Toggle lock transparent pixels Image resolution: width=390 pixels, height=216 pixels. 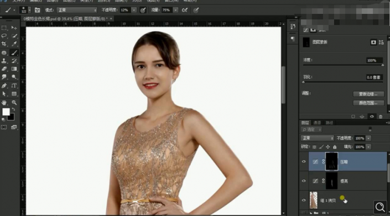point(314,147)
